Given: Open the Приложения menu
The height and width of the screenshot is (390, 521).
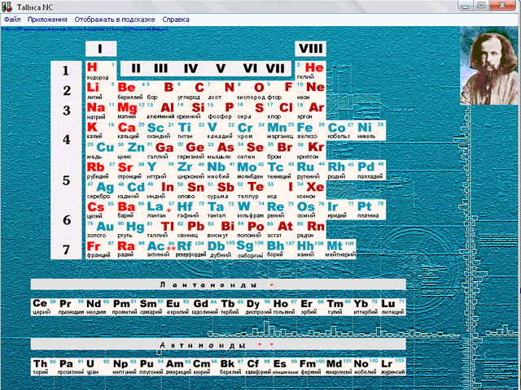Looking at the screenshot, I should pyautogui.click(x=47, y=19).
